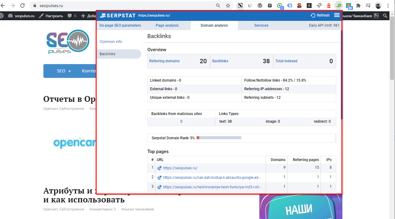
Task: Click the Serpstat extension icon in toolbar
Action: tap(338, 6)
